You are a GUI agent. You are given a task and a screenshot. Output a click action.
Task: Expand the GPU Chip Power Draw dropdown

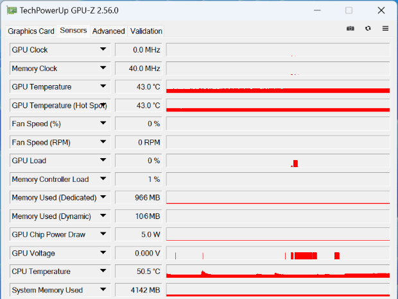coord(103,234)
